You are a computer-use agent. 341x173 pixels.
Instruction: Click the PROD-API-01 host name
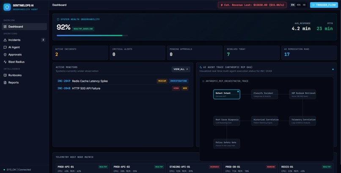pos(66,167)
